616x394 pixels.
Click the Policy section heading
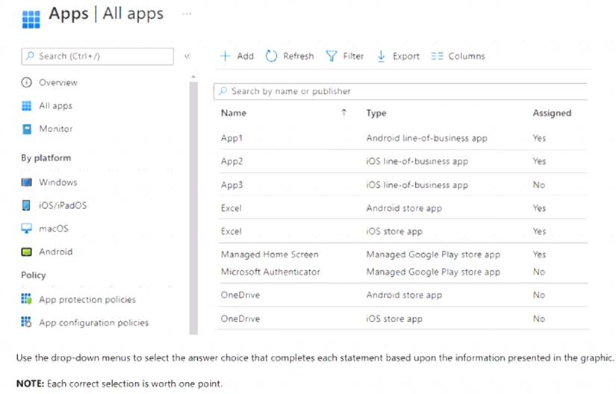pyautogui.click(x=34, y=275)
